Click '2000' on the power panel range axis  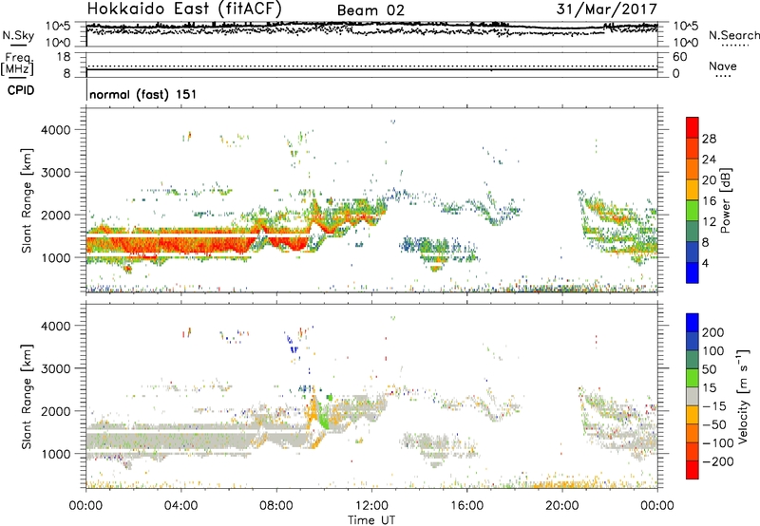(x=56, y=215)
